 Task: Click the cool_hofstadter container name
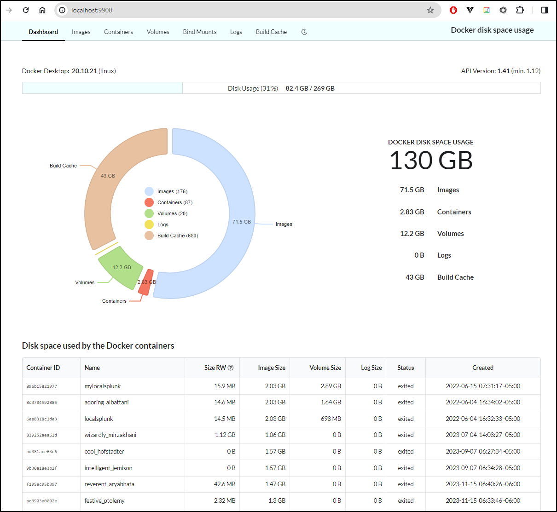(x=104, y=451)
